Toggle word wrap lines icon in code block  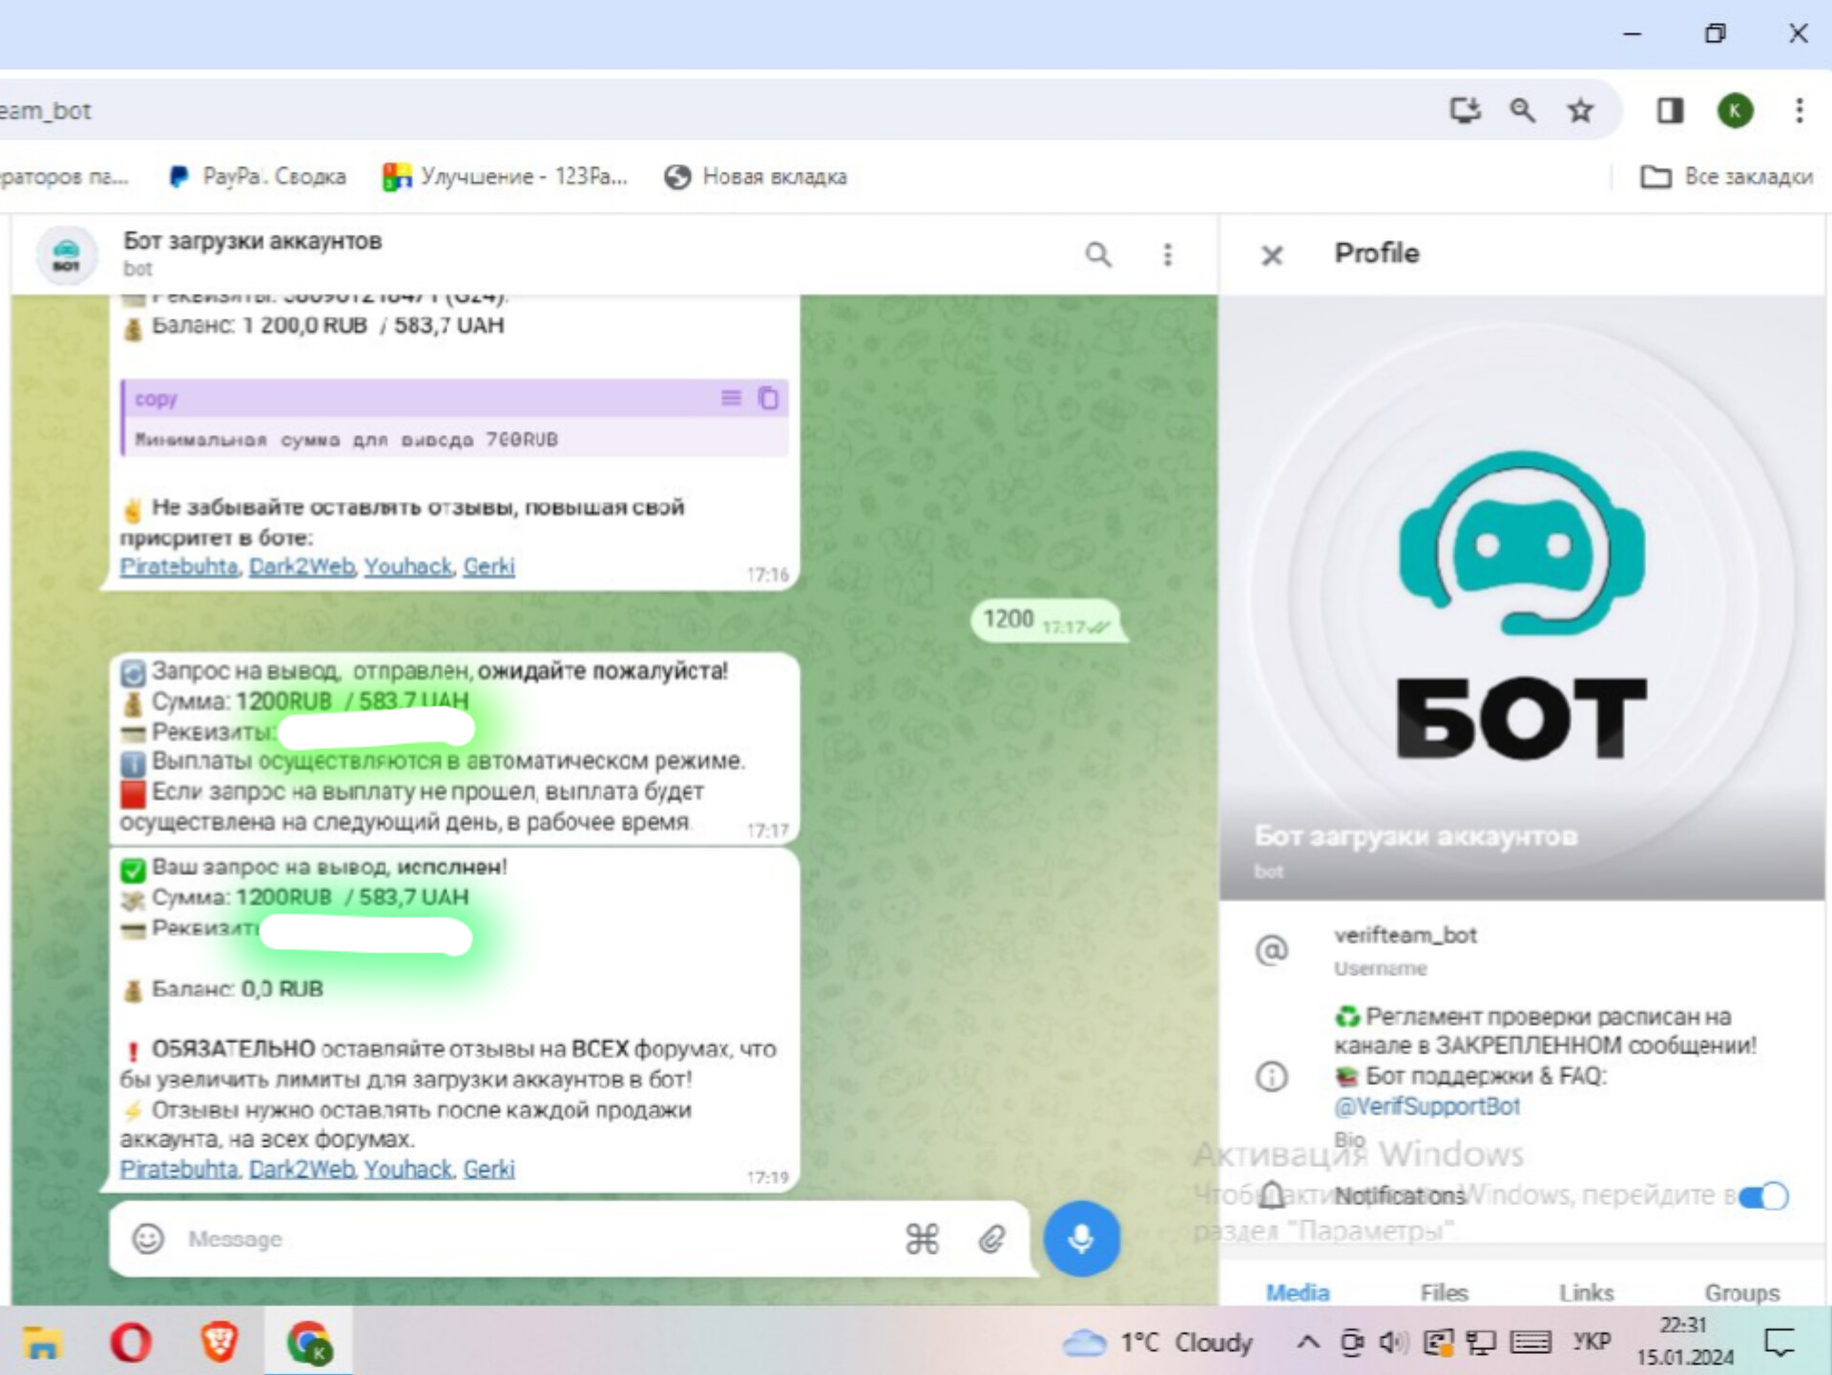(x=731, y=398)
